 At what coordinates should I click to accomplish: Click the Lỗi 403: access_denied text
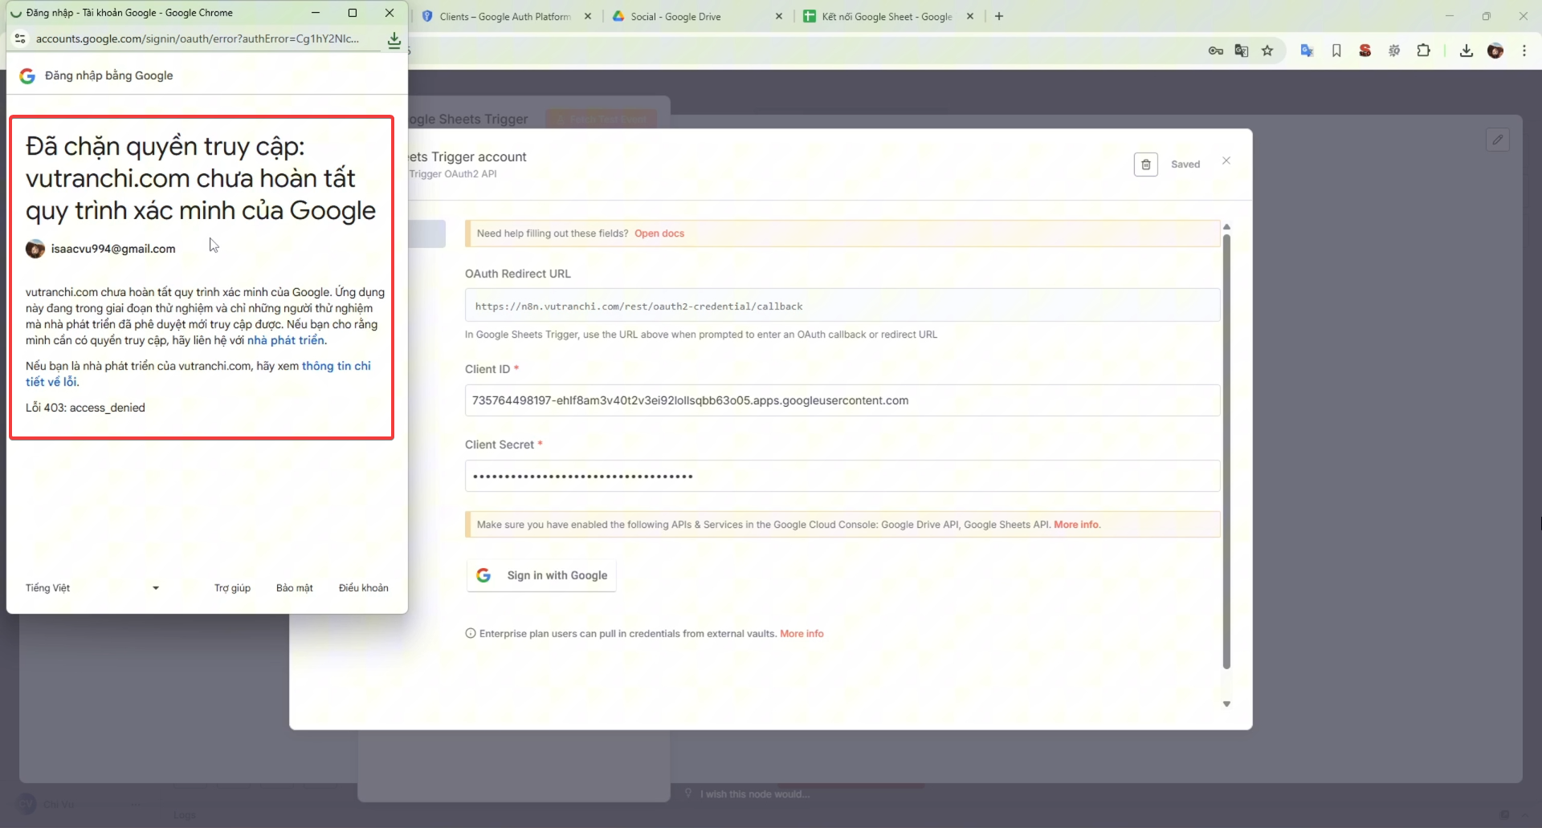pyautogui.click(x=85, y=408)
